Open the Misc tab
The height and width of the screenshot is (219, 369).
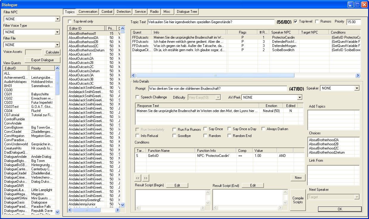pyautogui.click(x=167, y=12)
